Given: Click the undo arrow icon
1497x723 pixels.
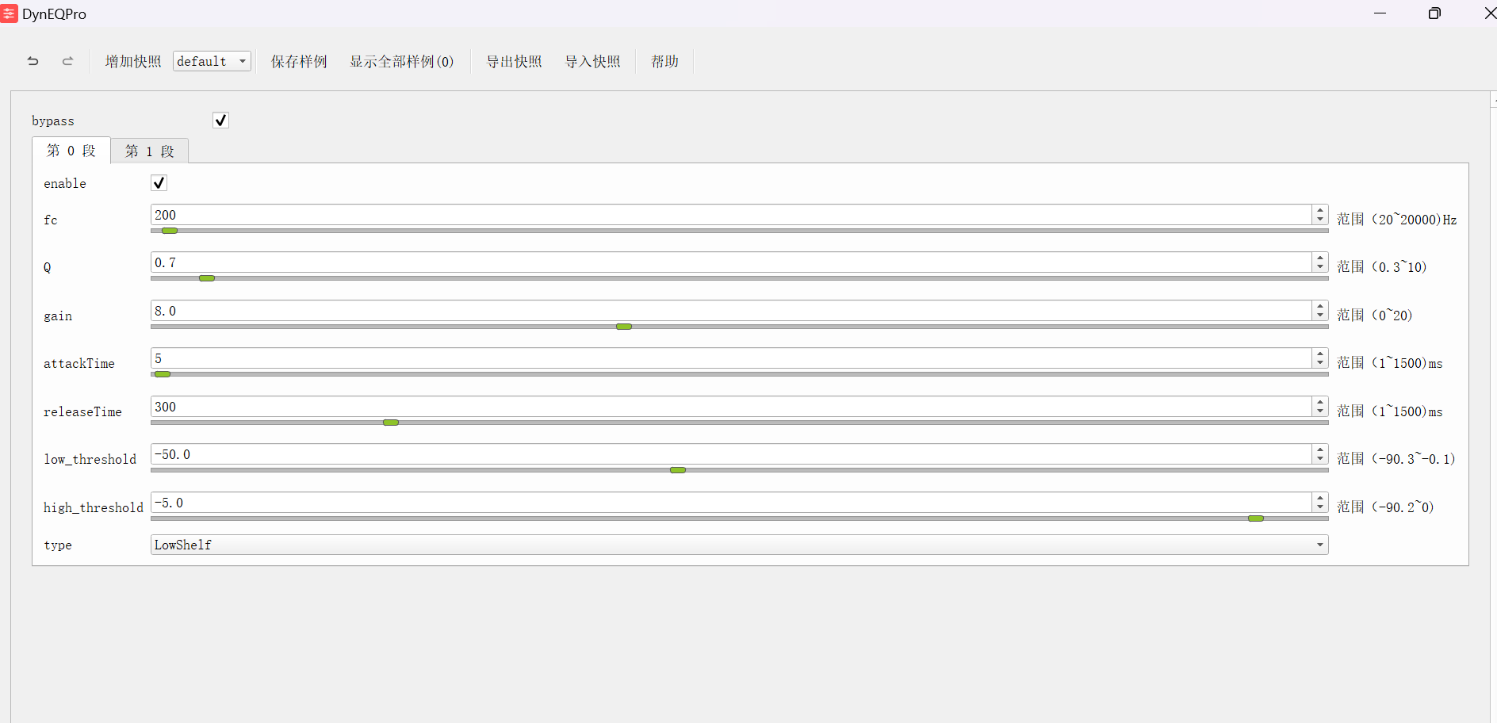Looking at the screenshot, I should 33,61.
